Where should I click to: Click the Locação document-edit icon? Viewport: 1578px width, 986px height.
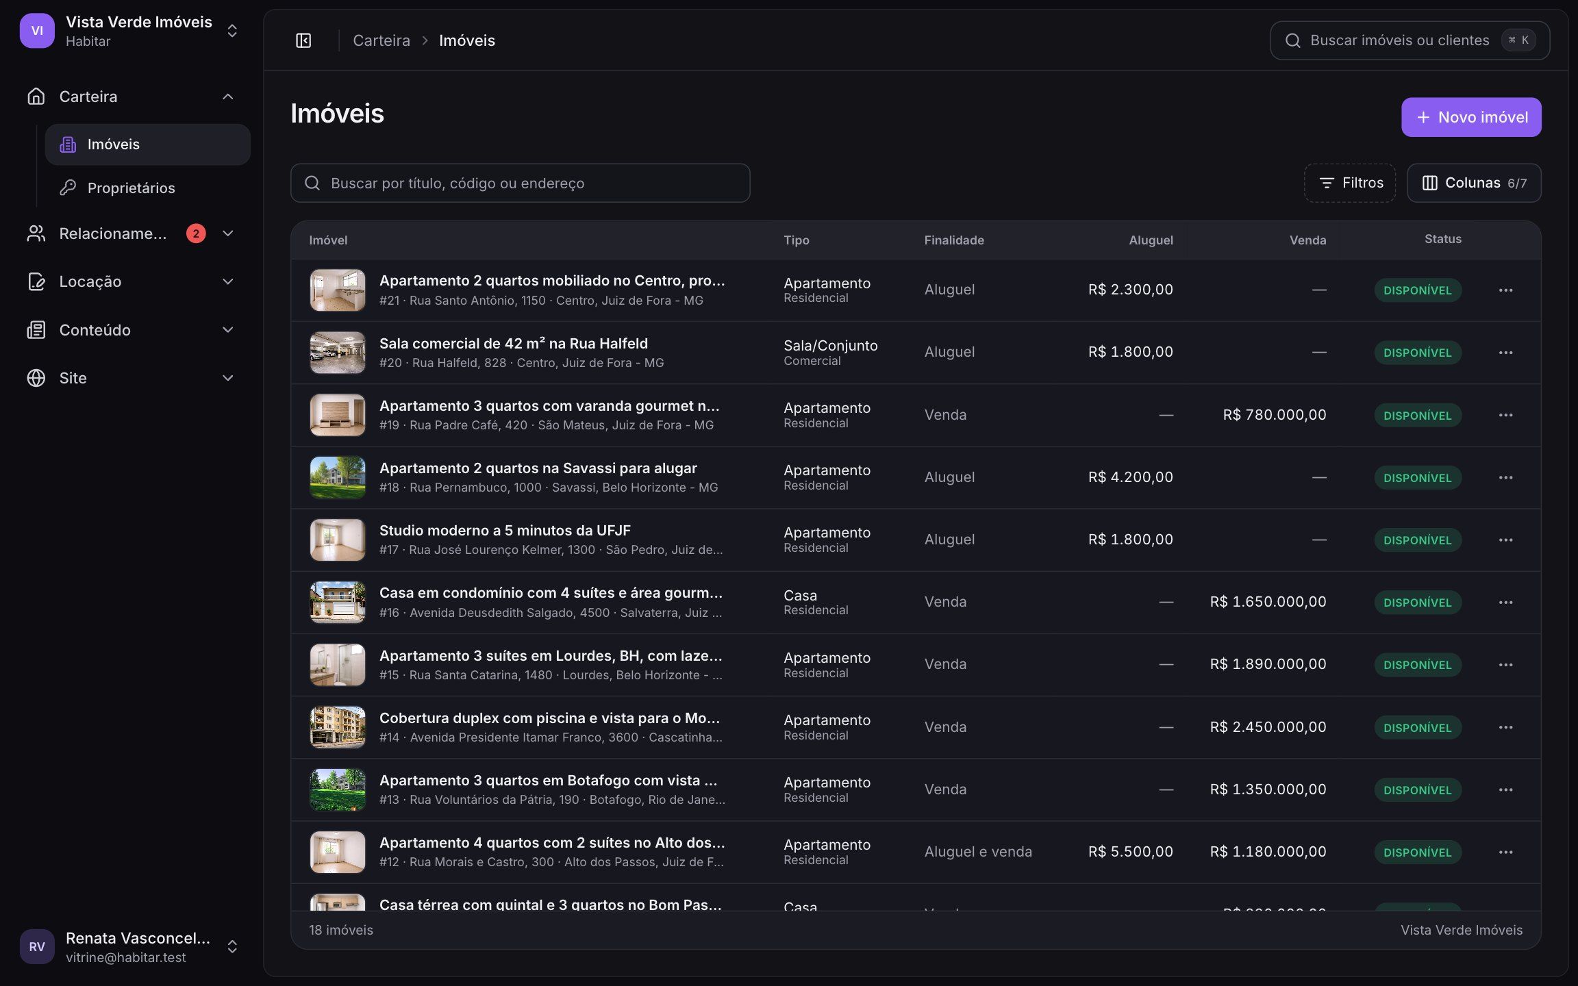(36, 281)
